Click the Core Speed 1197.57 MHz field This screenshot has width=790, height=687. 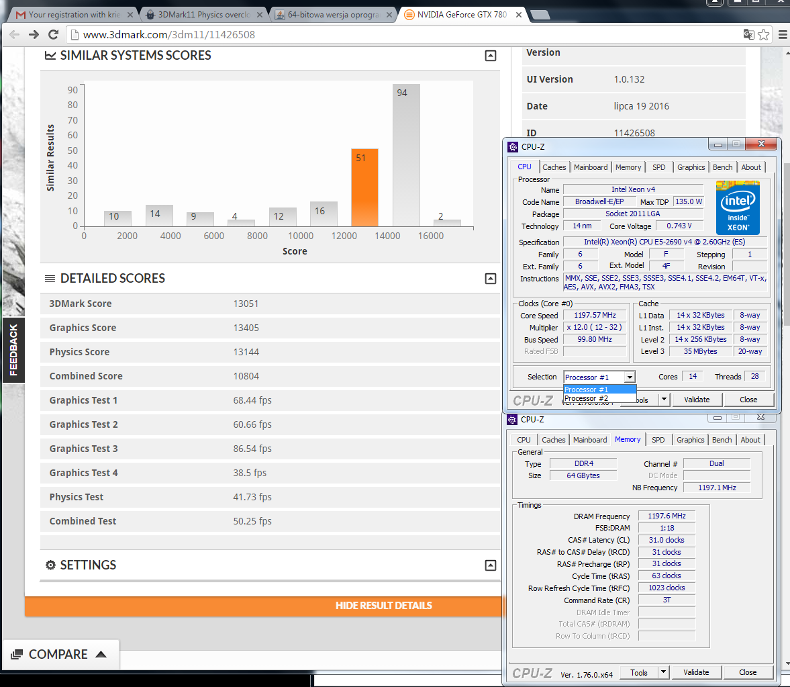(595, 315)
